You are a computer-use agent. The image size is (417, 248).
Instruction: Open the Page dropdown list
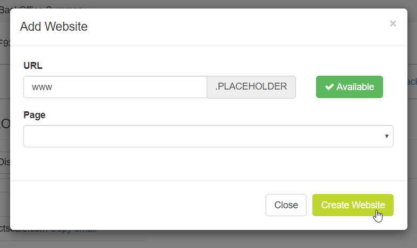point(208,136)
